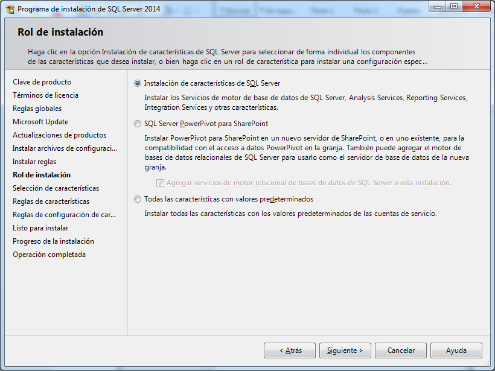Click the Reglas globales step

coord(37,109)
